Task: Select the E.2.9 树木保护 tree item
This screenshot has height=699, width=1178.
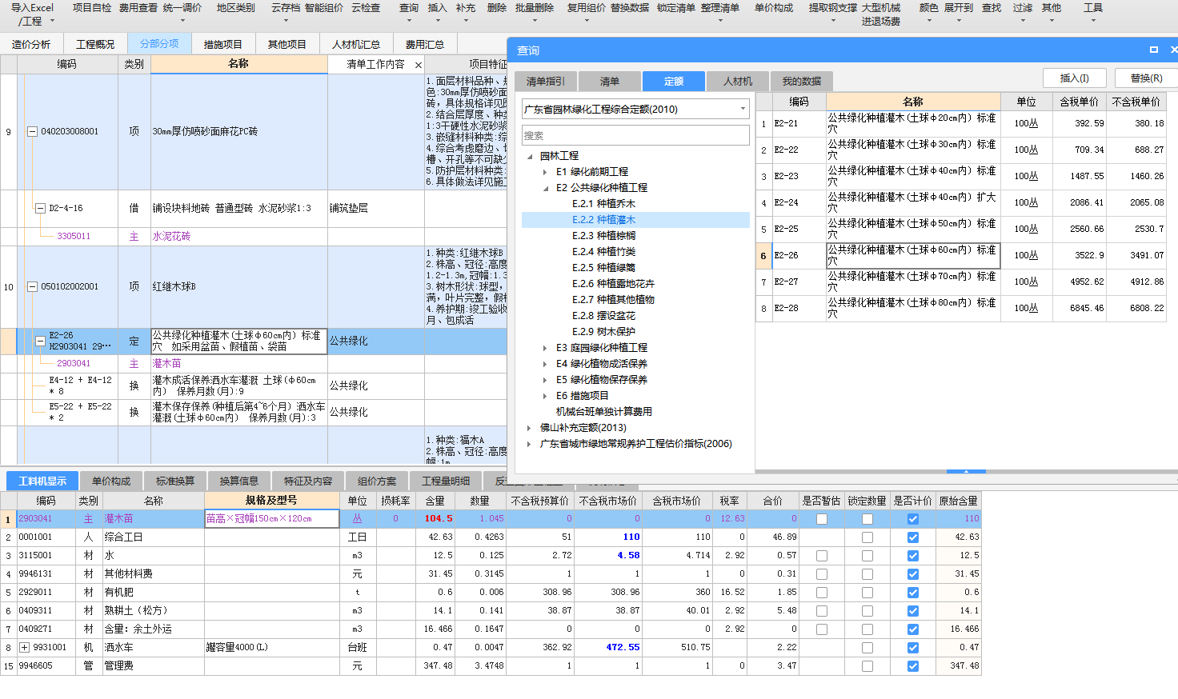Action: click(x=603, y=332)
